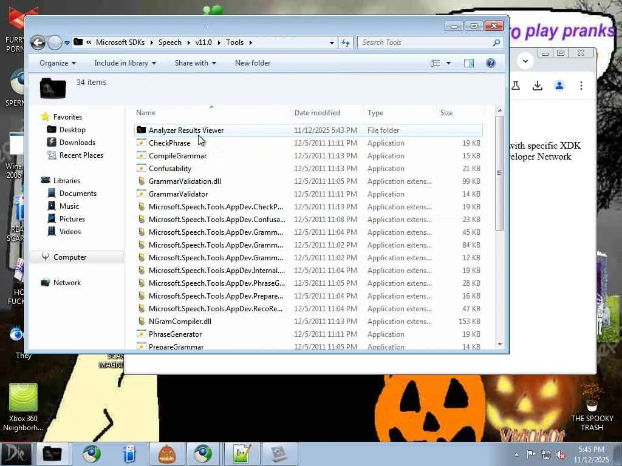Open the pumpkin icon in the taskbar

click(166, 454)
